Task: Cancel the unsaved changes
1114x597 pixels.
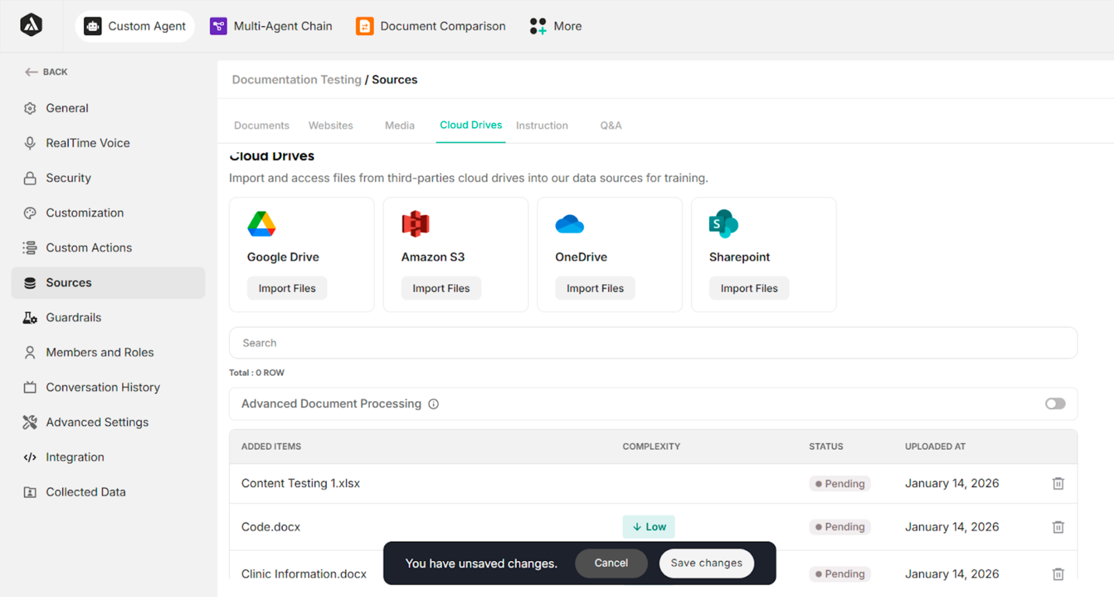Action: [x=611, y=563]
